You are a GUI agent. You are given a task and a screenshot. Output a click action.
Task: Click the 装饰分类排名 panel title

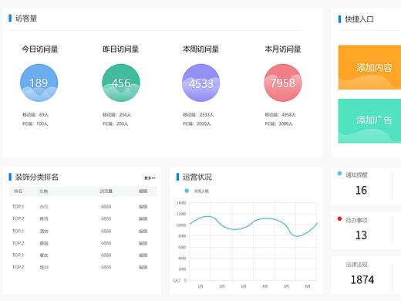pos(37,177)
